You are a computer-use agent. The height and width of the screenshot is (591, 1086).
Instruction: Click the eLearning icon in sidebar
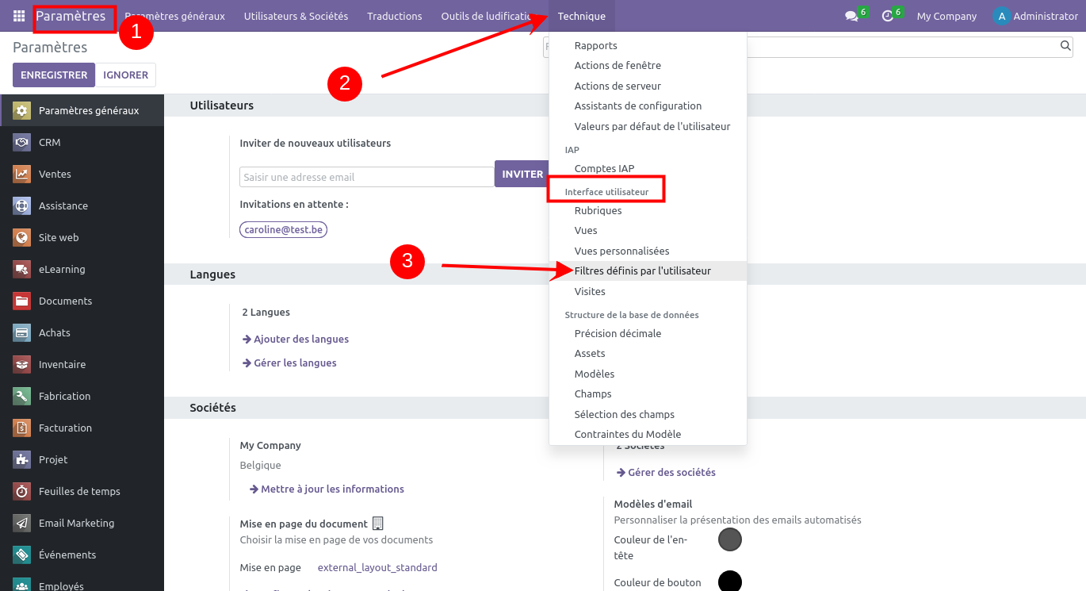point(22,269)
